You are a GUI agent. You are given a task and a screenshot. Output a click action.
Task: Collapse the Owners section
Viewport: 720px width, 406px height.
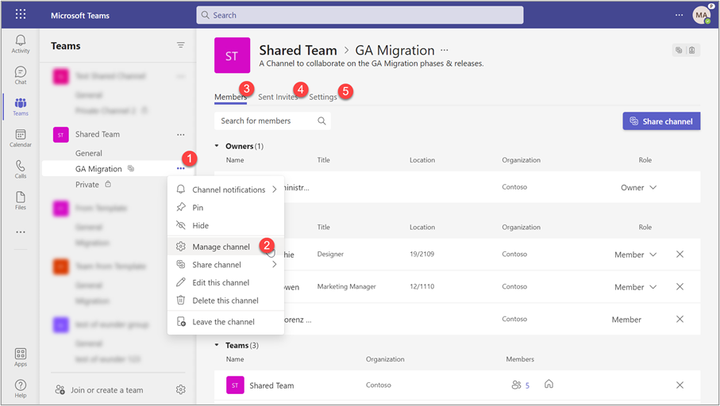[x=218, y=147]
